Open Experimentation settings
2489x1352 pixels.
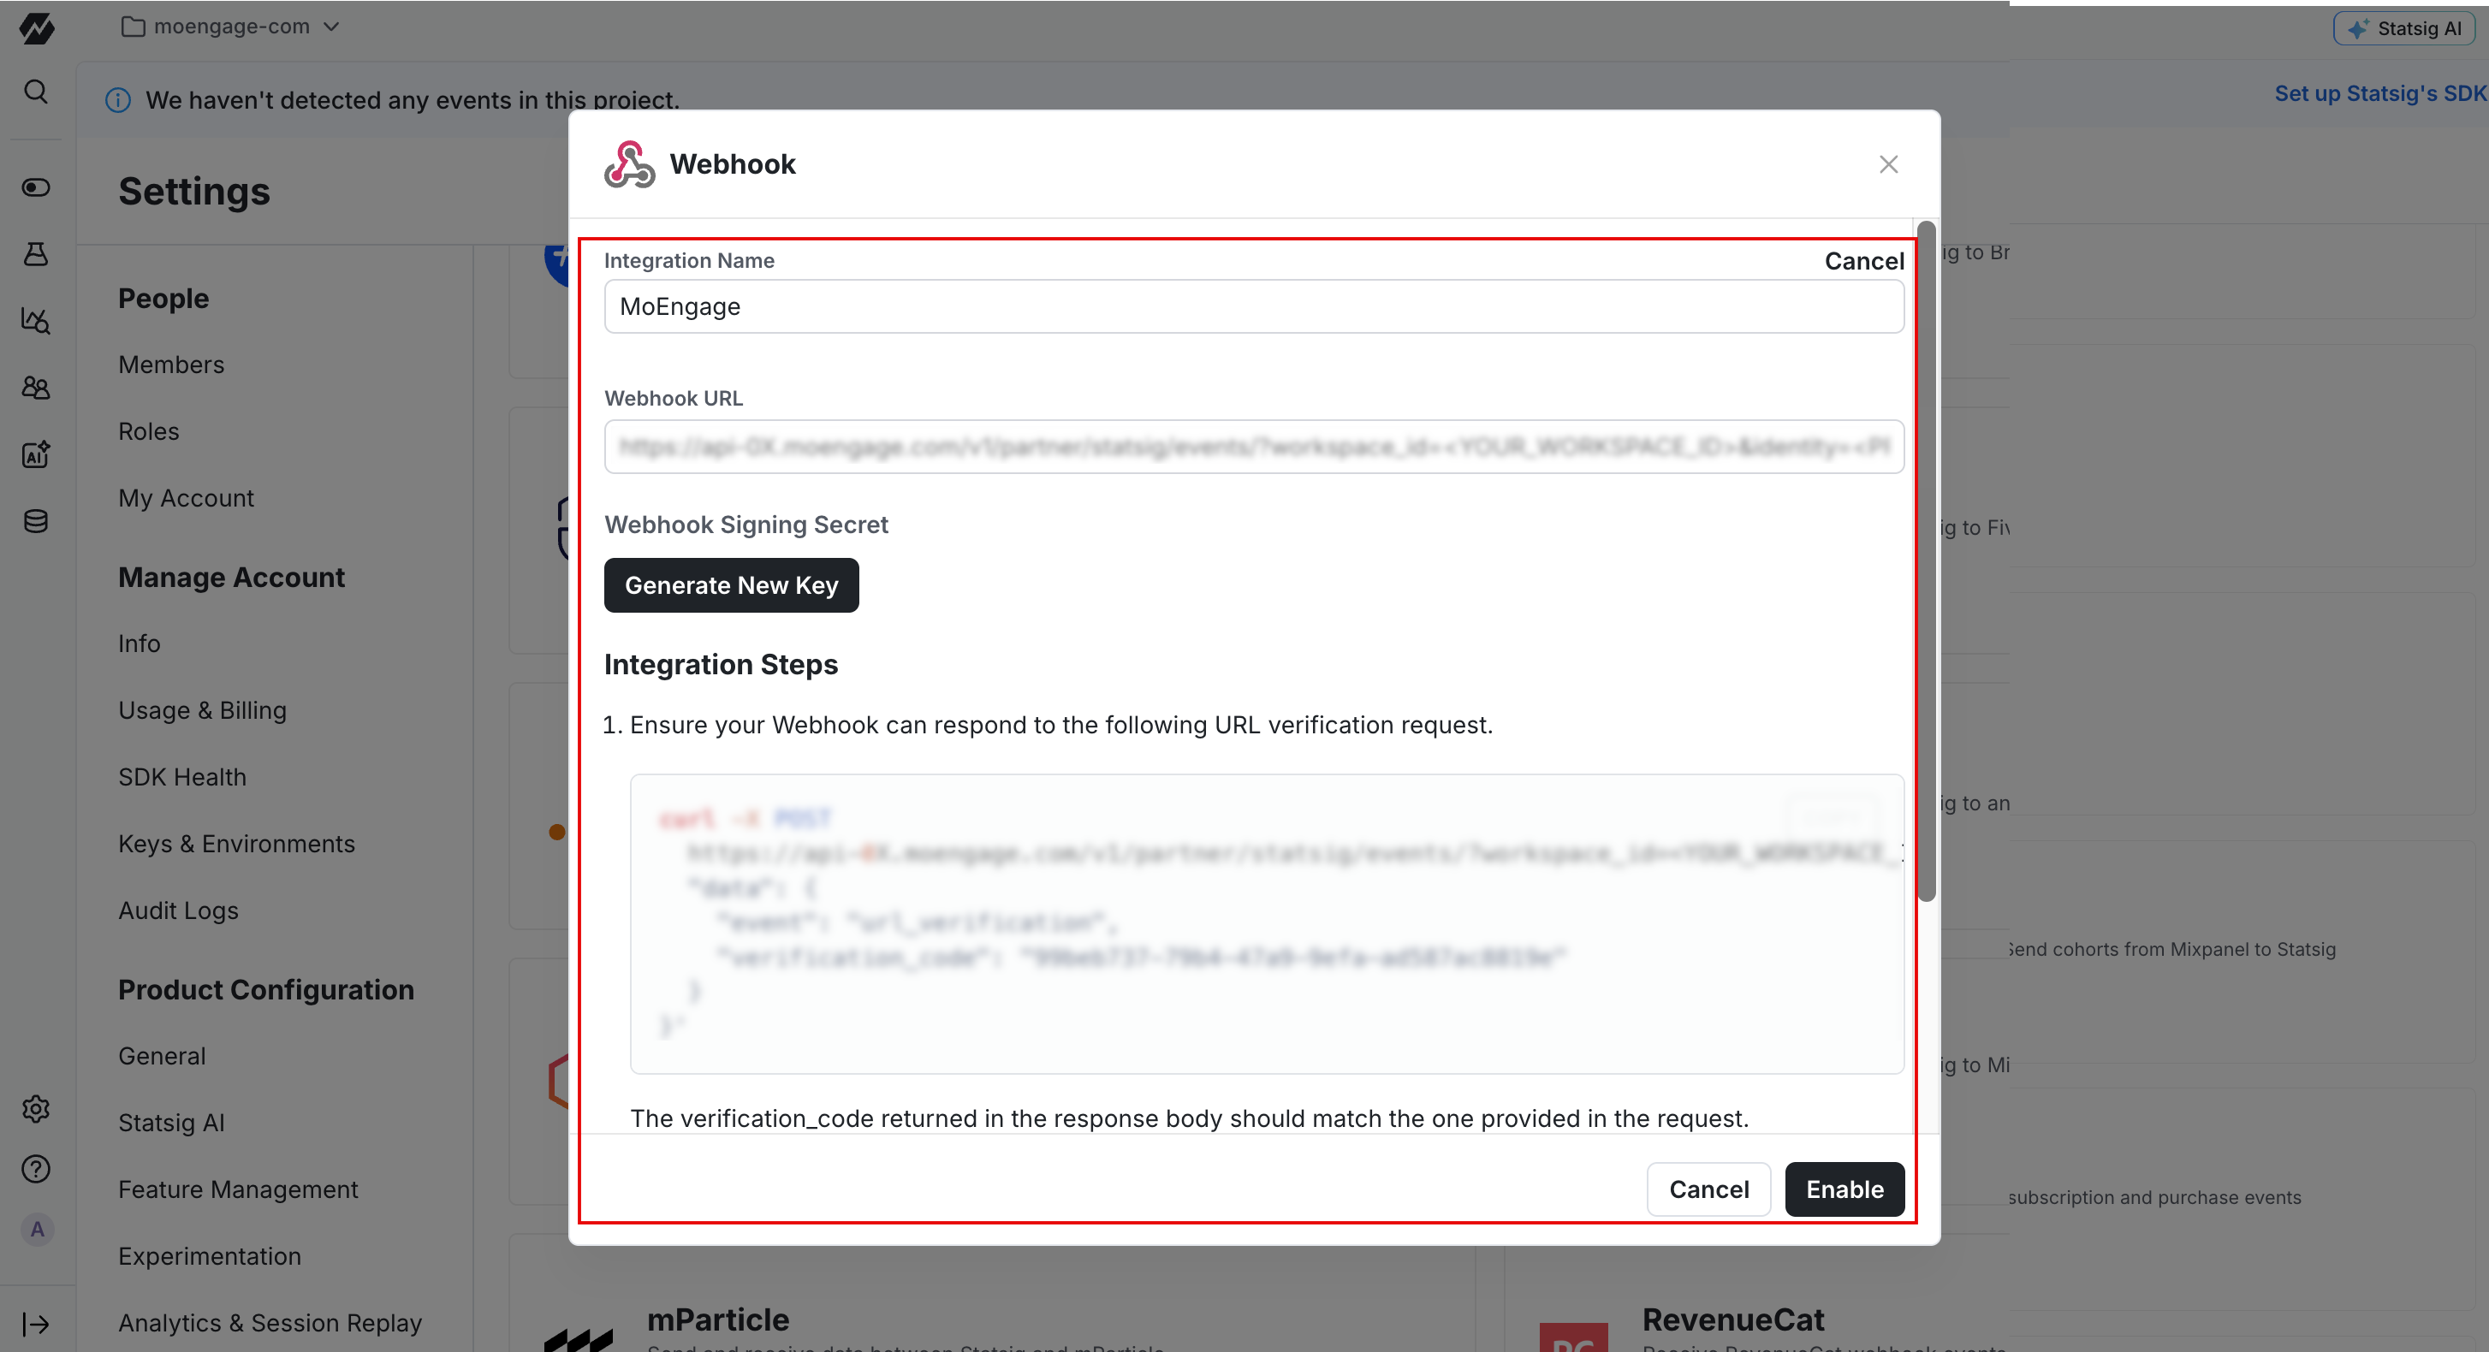(x=210, y=1255)
